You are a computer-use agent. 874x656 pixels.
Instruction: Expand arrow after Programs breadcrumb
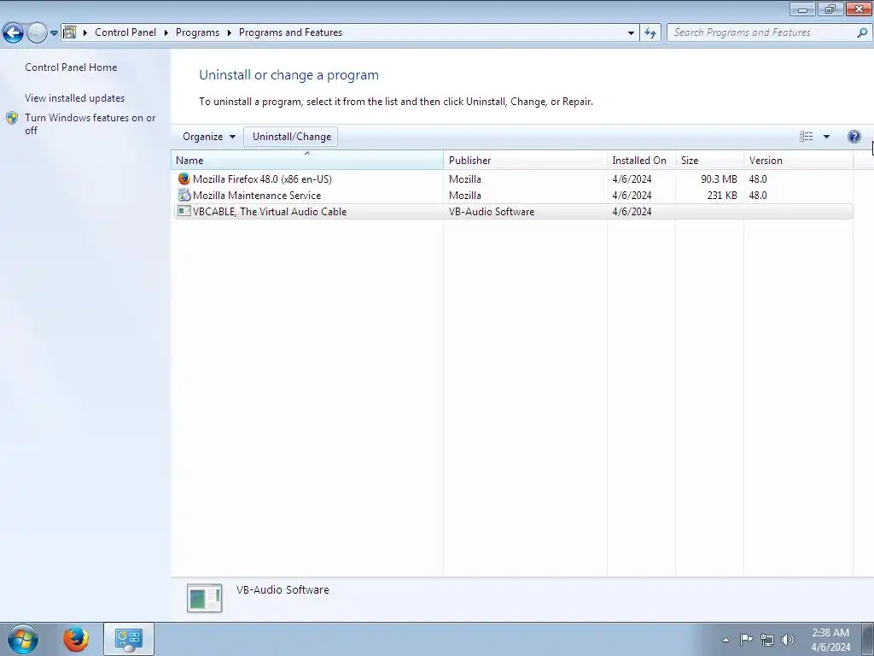(229, 33)
